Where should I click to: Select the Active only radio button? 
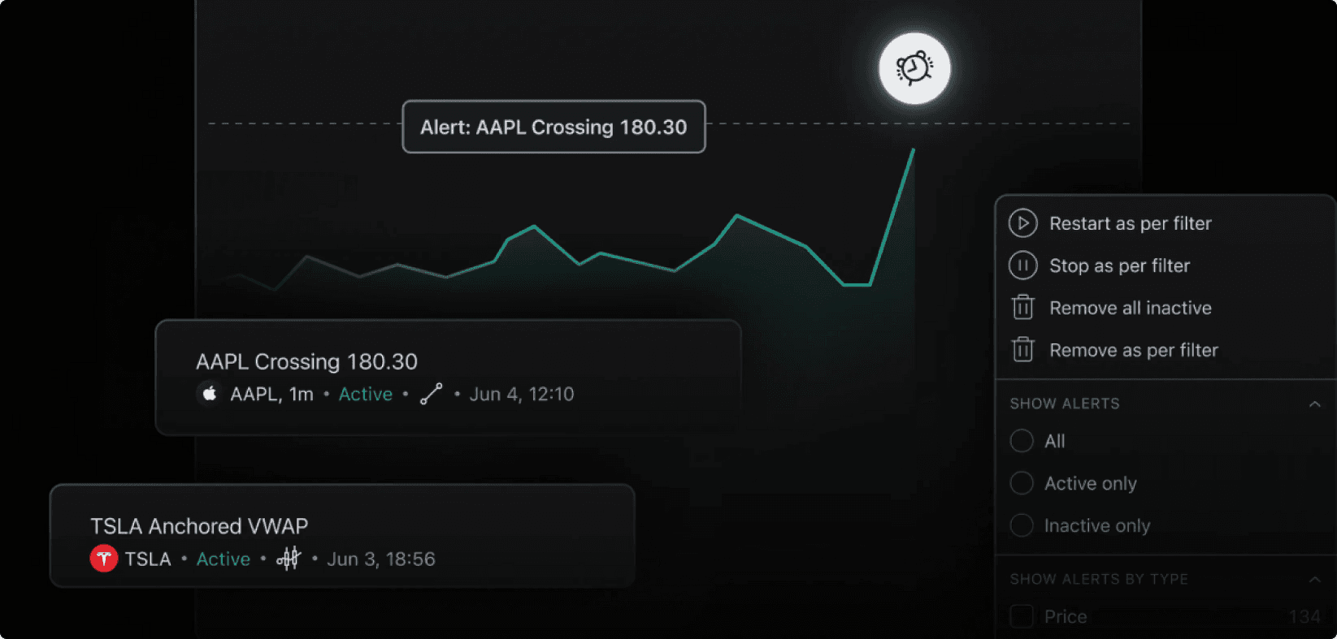point(1021,483)
